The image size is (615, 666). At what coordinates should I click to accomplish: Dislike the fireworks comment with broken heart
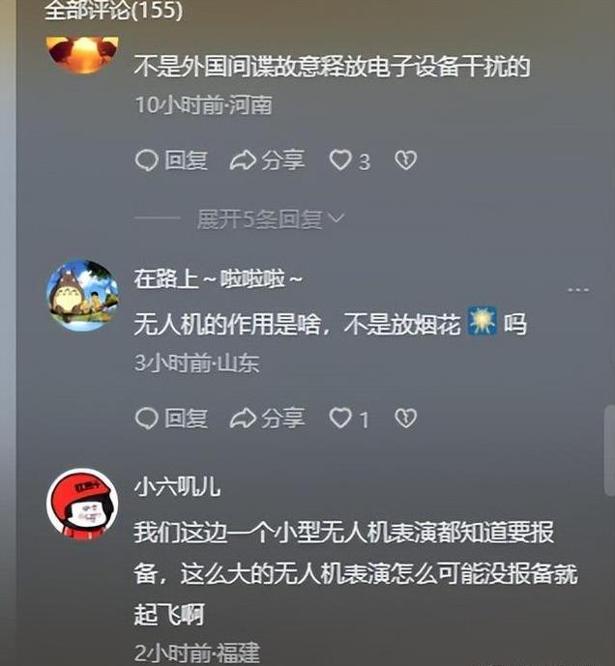click(x=405, y=419)
